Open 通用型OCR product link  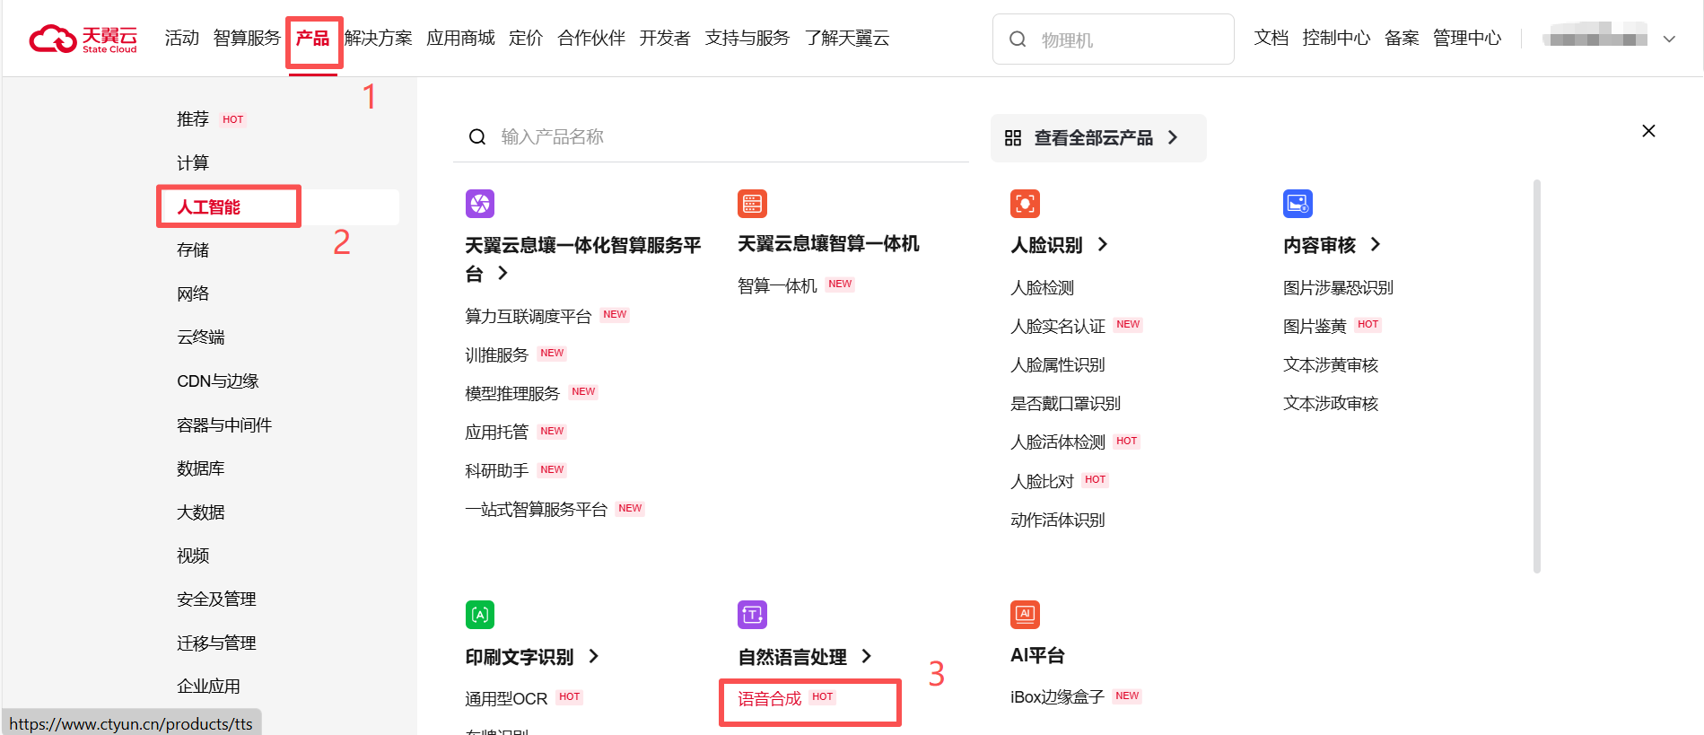click(x=506, y=698)
